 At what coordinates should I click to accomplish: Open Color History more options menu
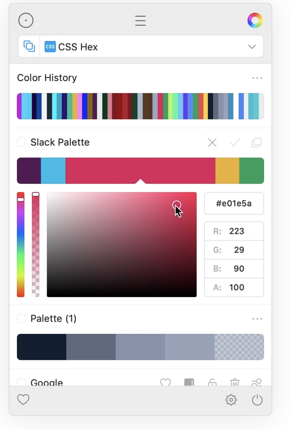[x=257, y=78]
